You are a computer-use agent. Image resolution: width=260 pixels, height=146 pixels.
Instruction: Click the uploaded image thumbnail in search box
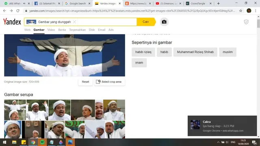click(x=31, y=22)
